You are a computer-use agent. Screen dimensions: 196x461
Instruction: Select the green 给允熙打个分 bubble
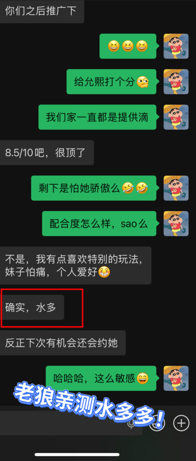[111, 82]
